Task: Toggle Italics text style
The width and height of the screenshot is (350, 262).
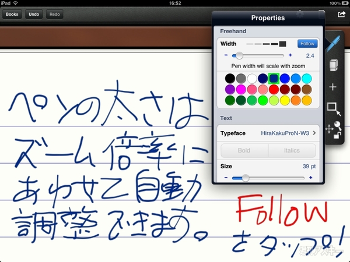Action: tap(292, 150)
